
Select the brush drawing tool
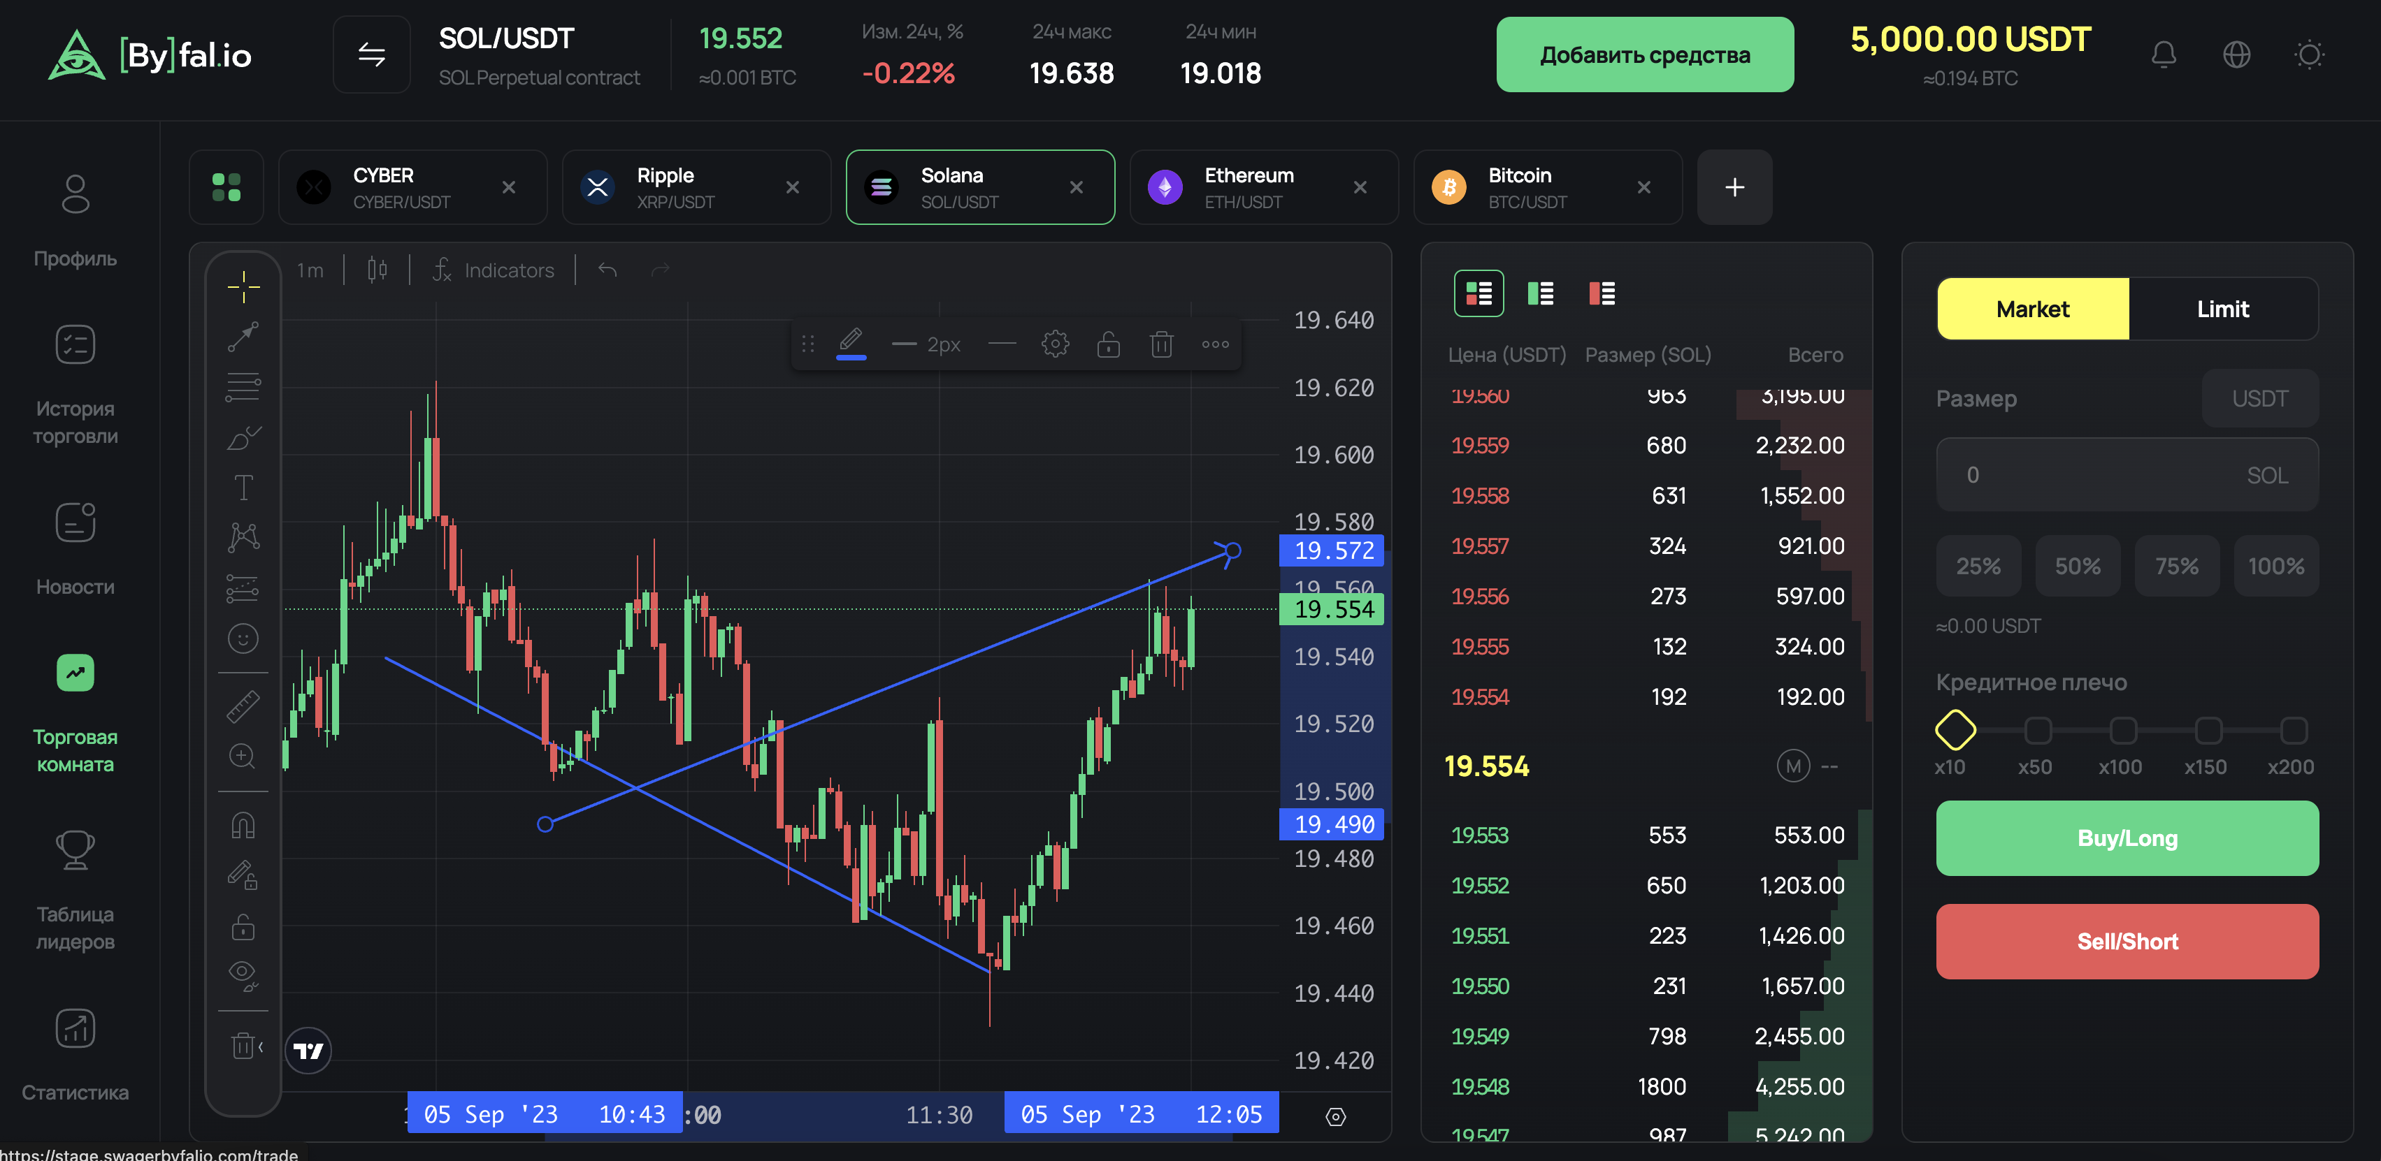click(243, 438)
